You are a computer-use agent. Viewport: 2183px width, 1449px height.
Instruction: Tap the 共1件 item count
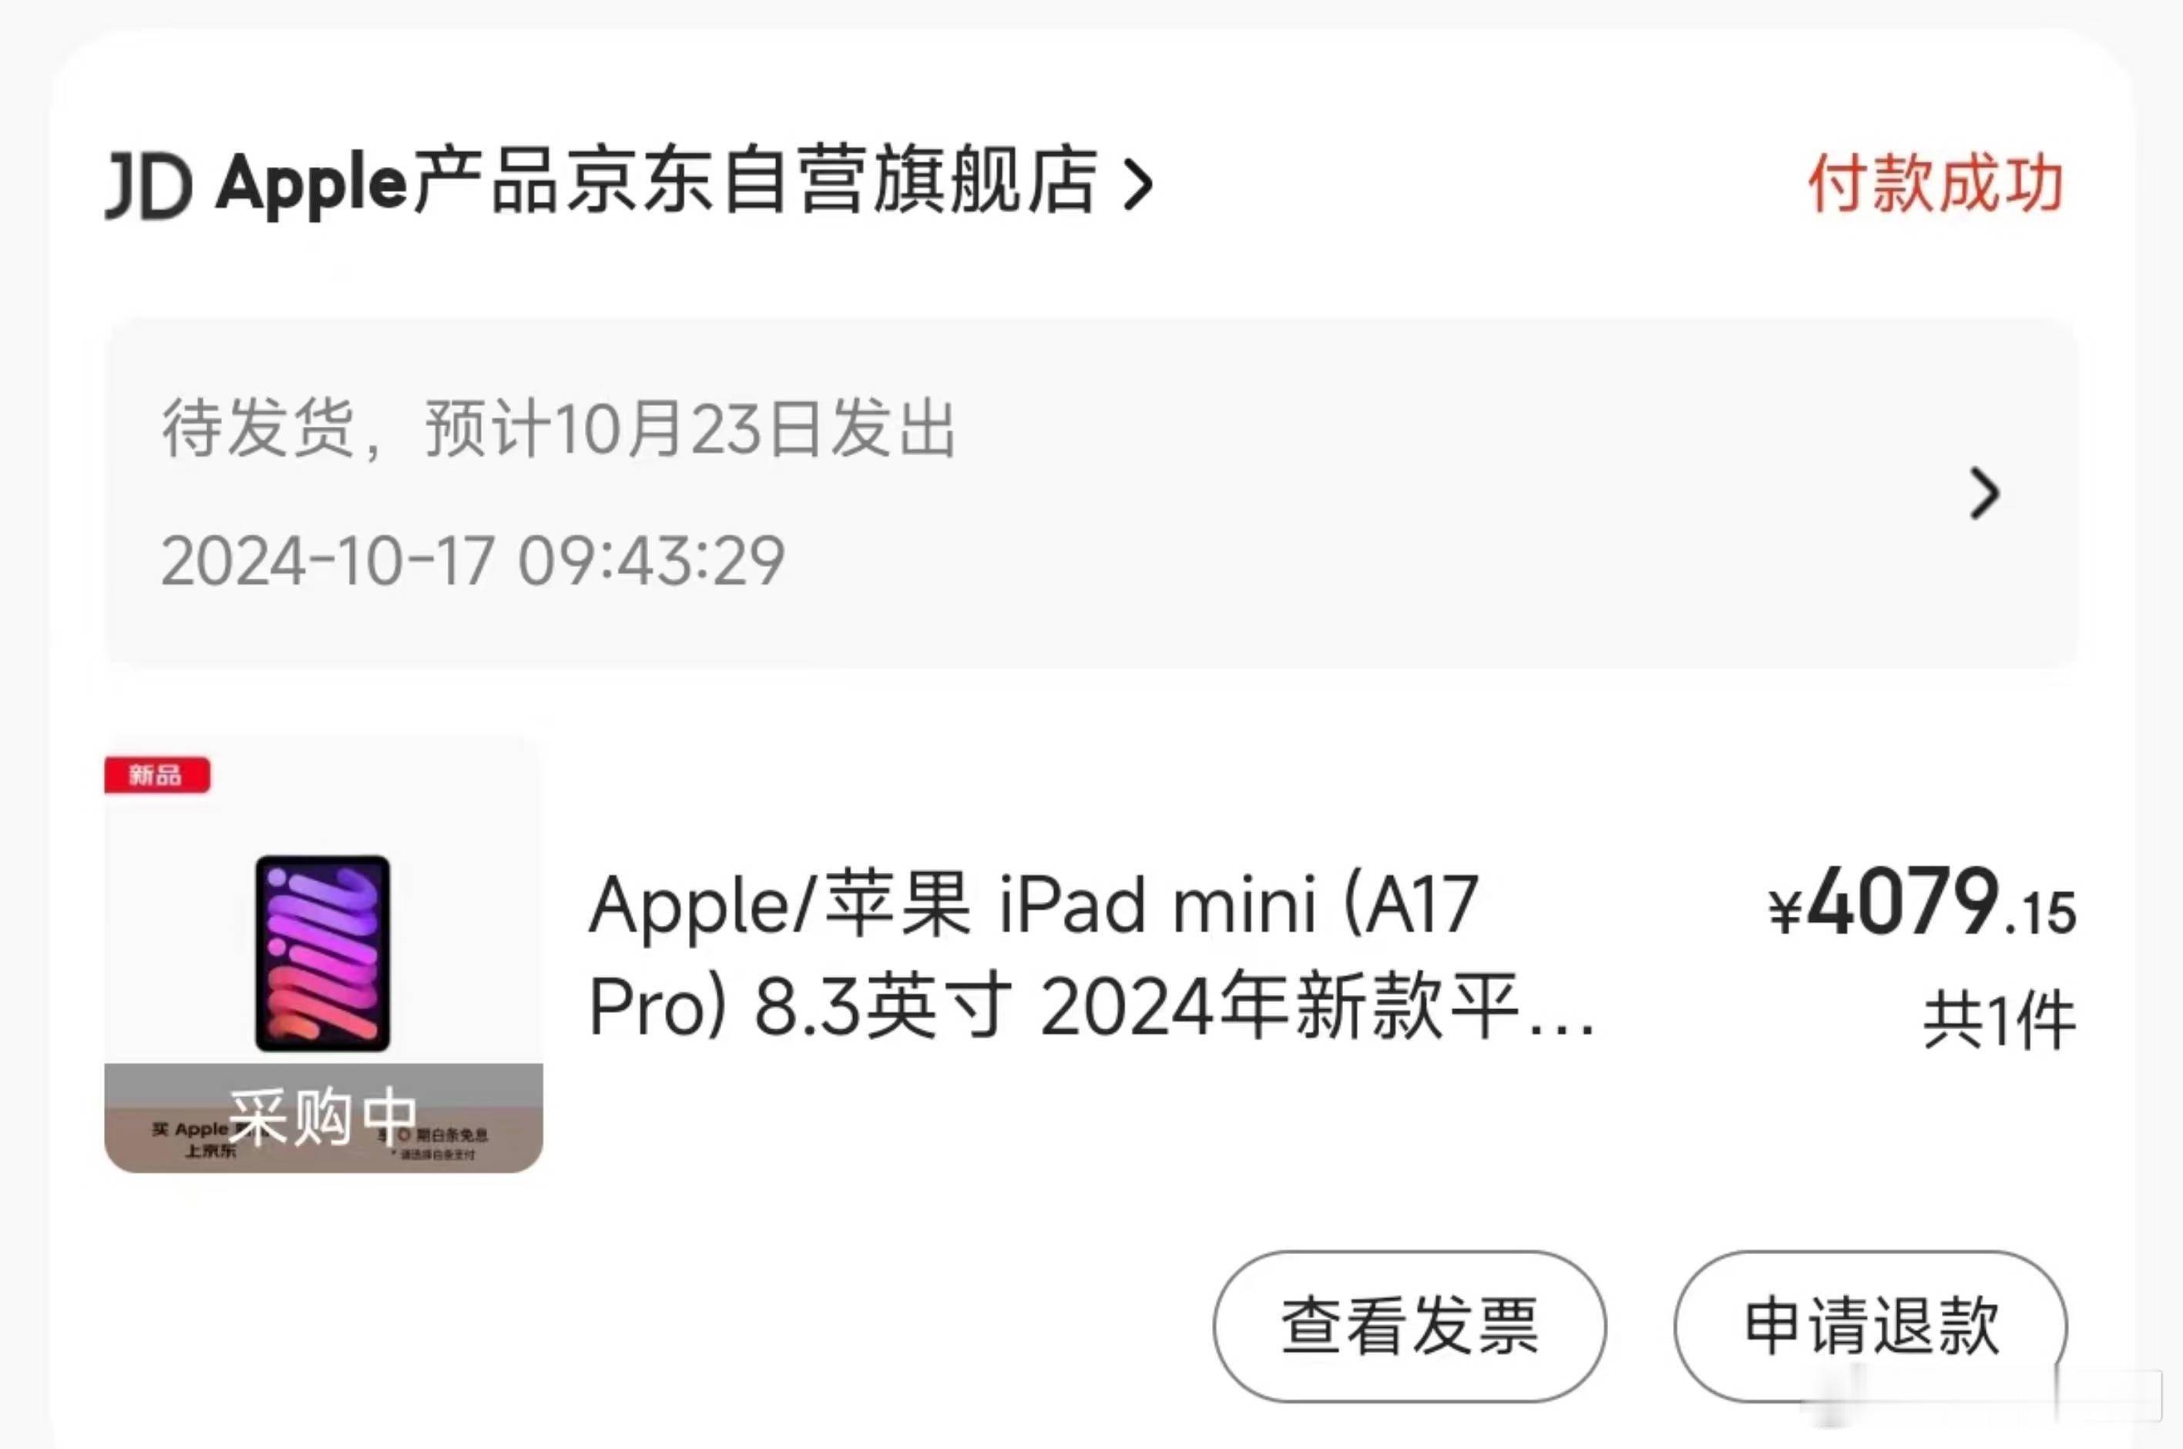click(x=2000, y=1021)
